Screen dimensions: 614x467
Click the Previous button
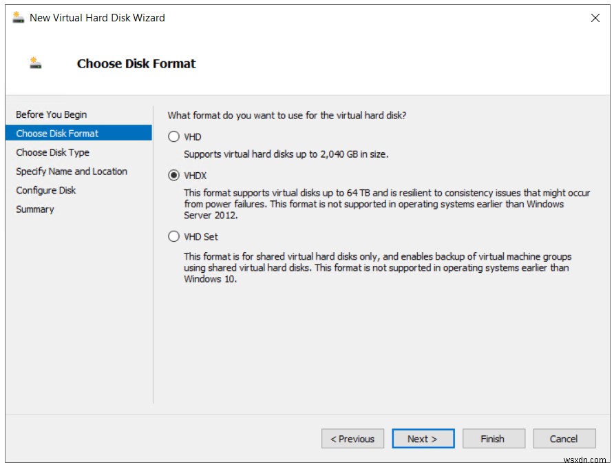353,439
